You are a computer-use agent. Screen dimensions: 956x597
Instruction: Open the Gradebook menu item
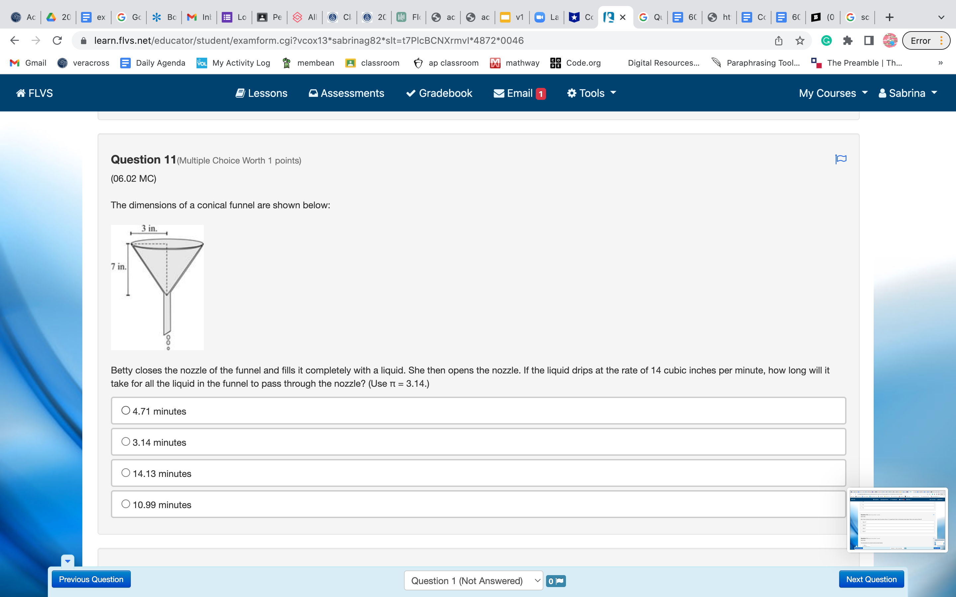(x=439, y=93)
